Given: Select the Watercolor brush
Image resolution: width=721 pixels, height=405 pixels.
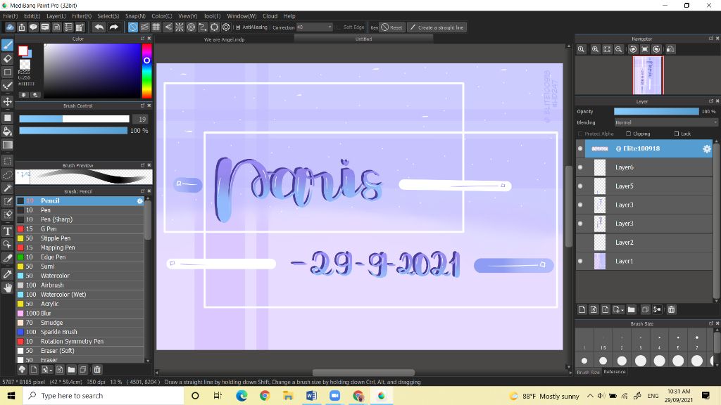Looking at the screenshot, I should [x=80, y=276].
